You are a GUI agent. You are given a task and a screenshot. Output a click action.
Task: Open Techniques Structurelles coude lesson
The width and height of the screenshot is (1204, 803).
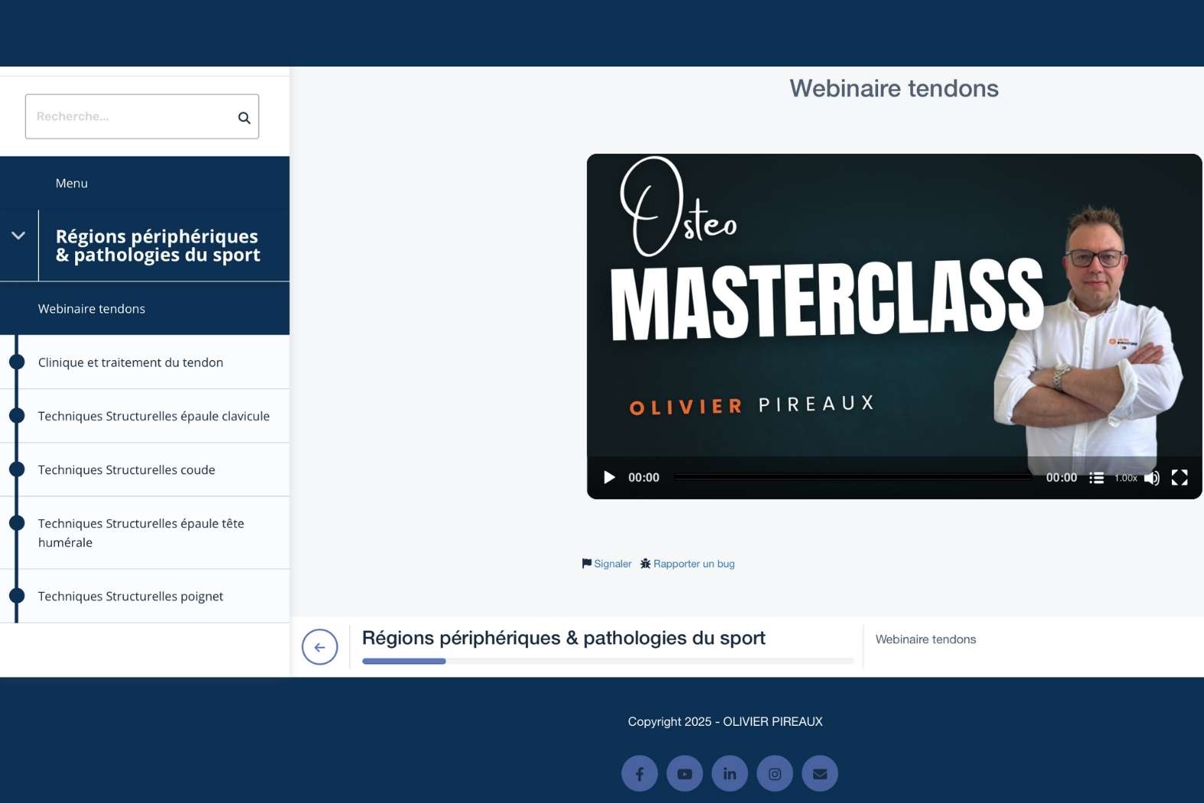pyautogui.click(x=126, y=470)
